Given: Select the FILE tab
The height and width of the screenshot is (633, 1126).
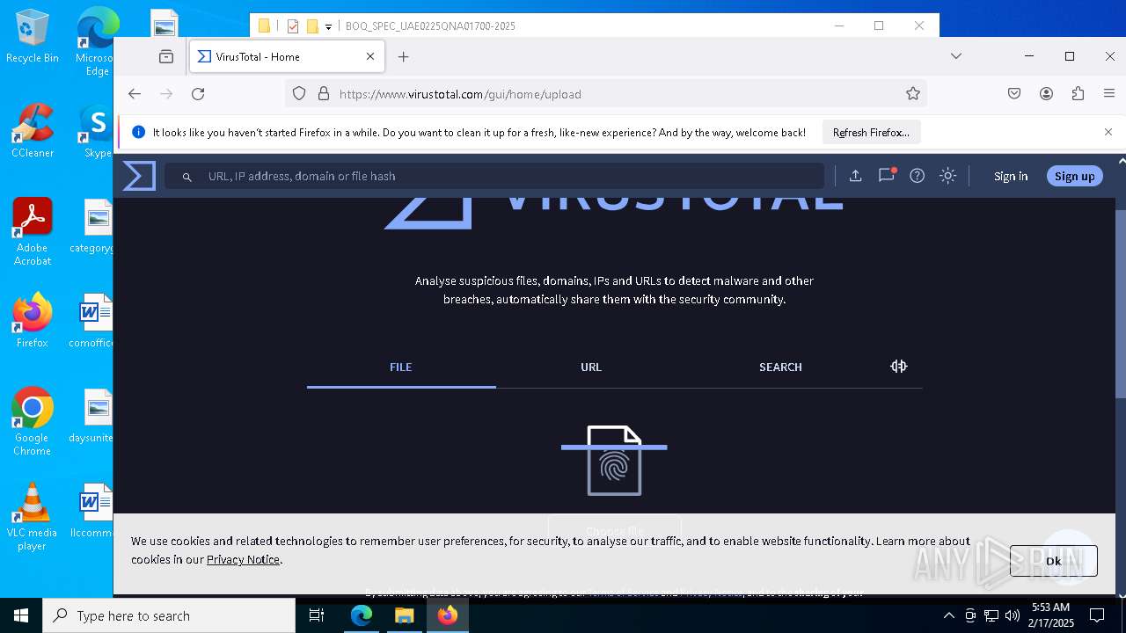Looking at the screenshot, I should click(x=401, y=367).
